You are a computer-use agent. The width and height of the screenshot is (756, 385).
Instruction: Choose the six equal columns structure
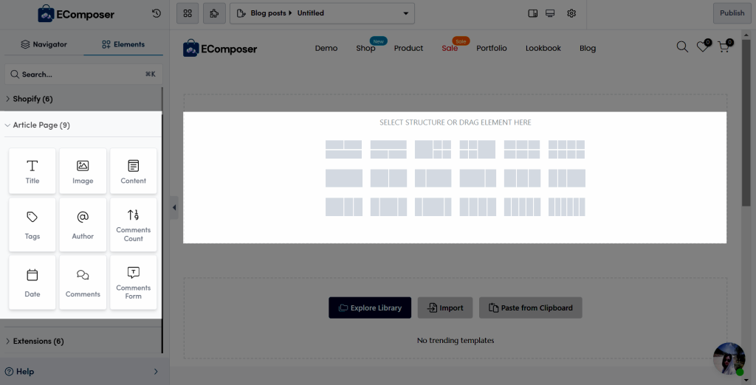[x=566, y=207]
